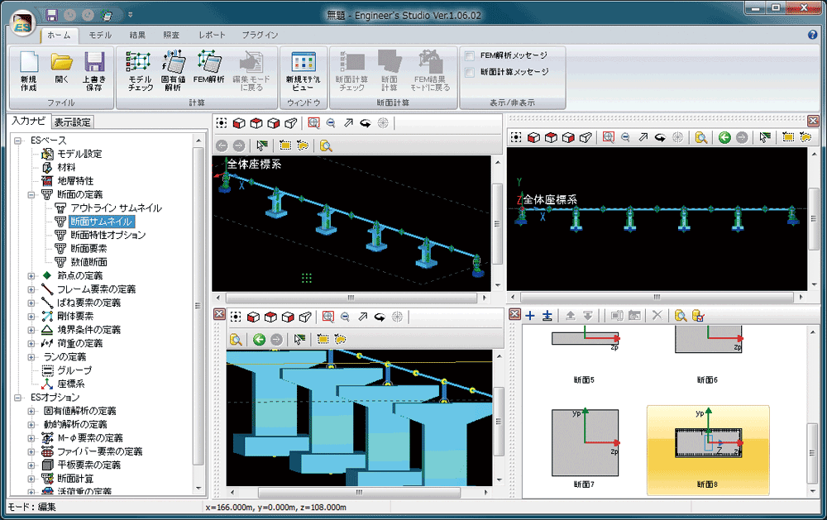Select 断面サムネイル tree item

pos(101,222)
